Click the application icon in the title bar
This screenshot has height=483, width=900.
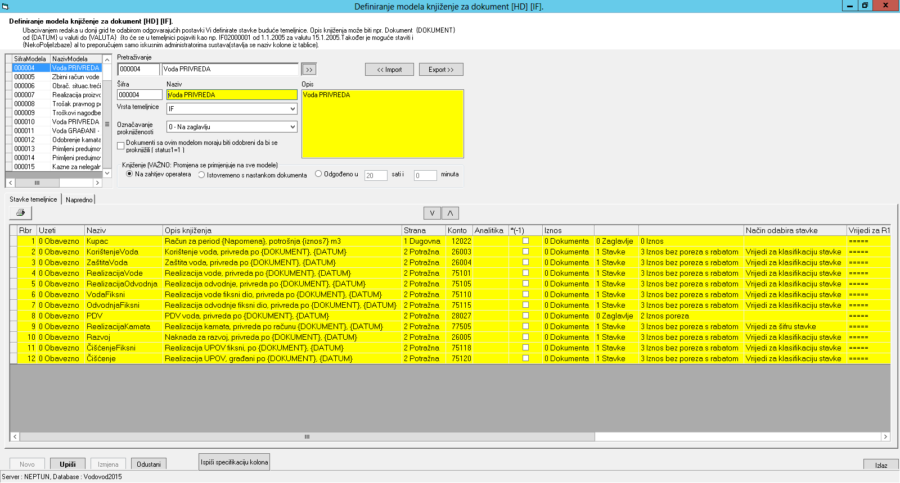click(5, 6)
